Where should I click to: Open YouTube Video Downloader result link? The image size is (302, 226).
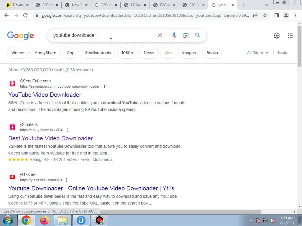45,95
